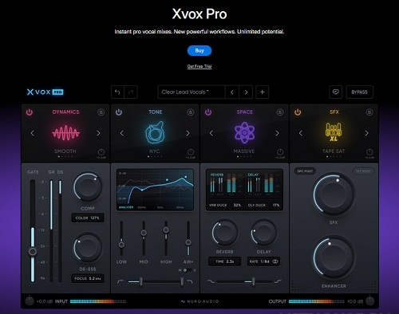Switch Space mode with left arrow
This screenshot has height=314, width=399.
pos(211,133)
